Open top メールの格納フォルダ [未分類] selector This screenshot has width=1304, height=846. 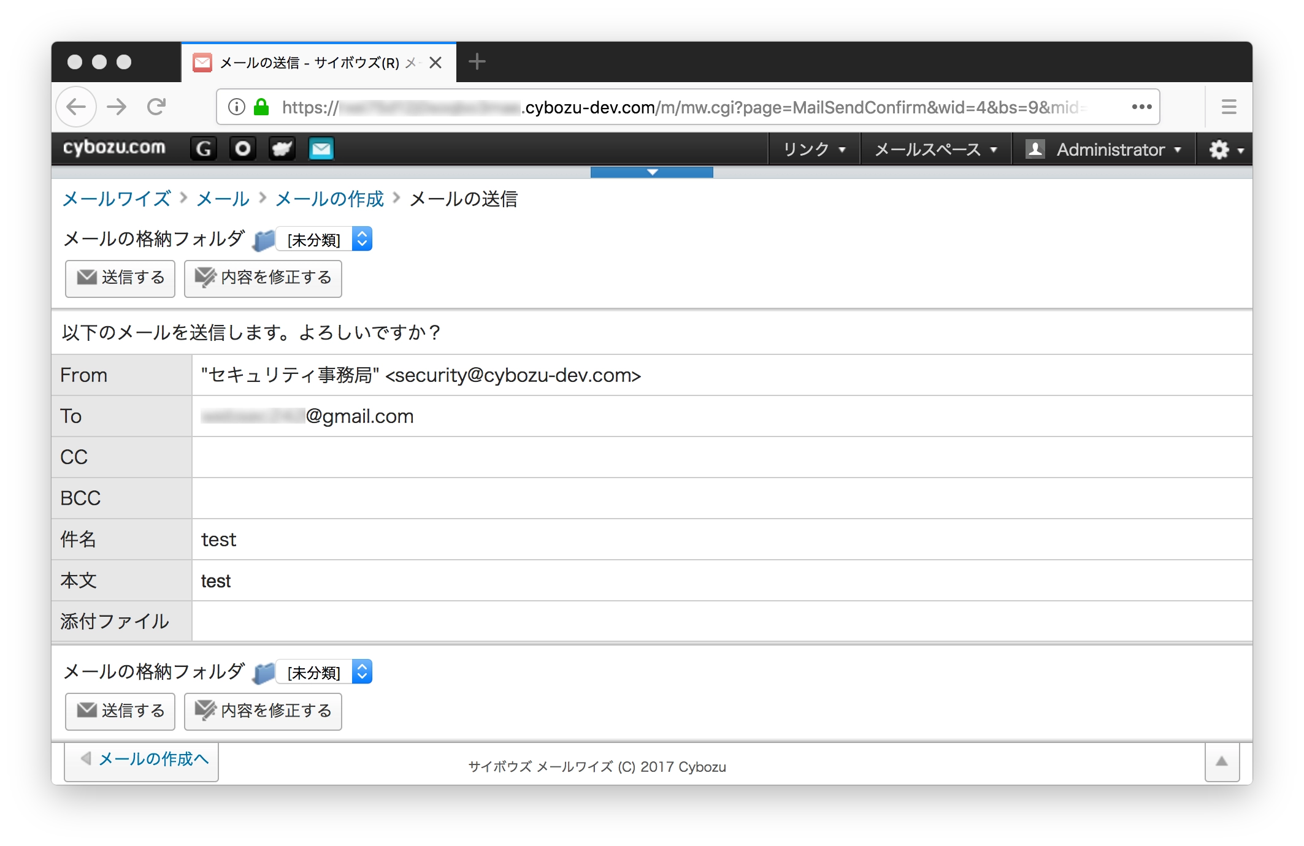click(324, 240)
